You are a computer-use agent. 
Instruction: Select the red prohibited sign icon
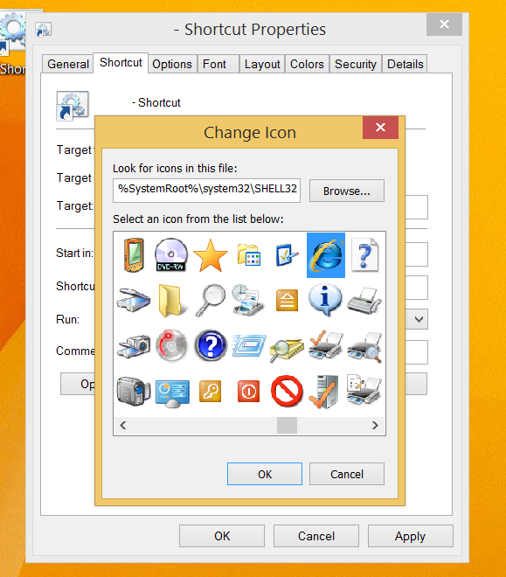(x=287, y=391)
